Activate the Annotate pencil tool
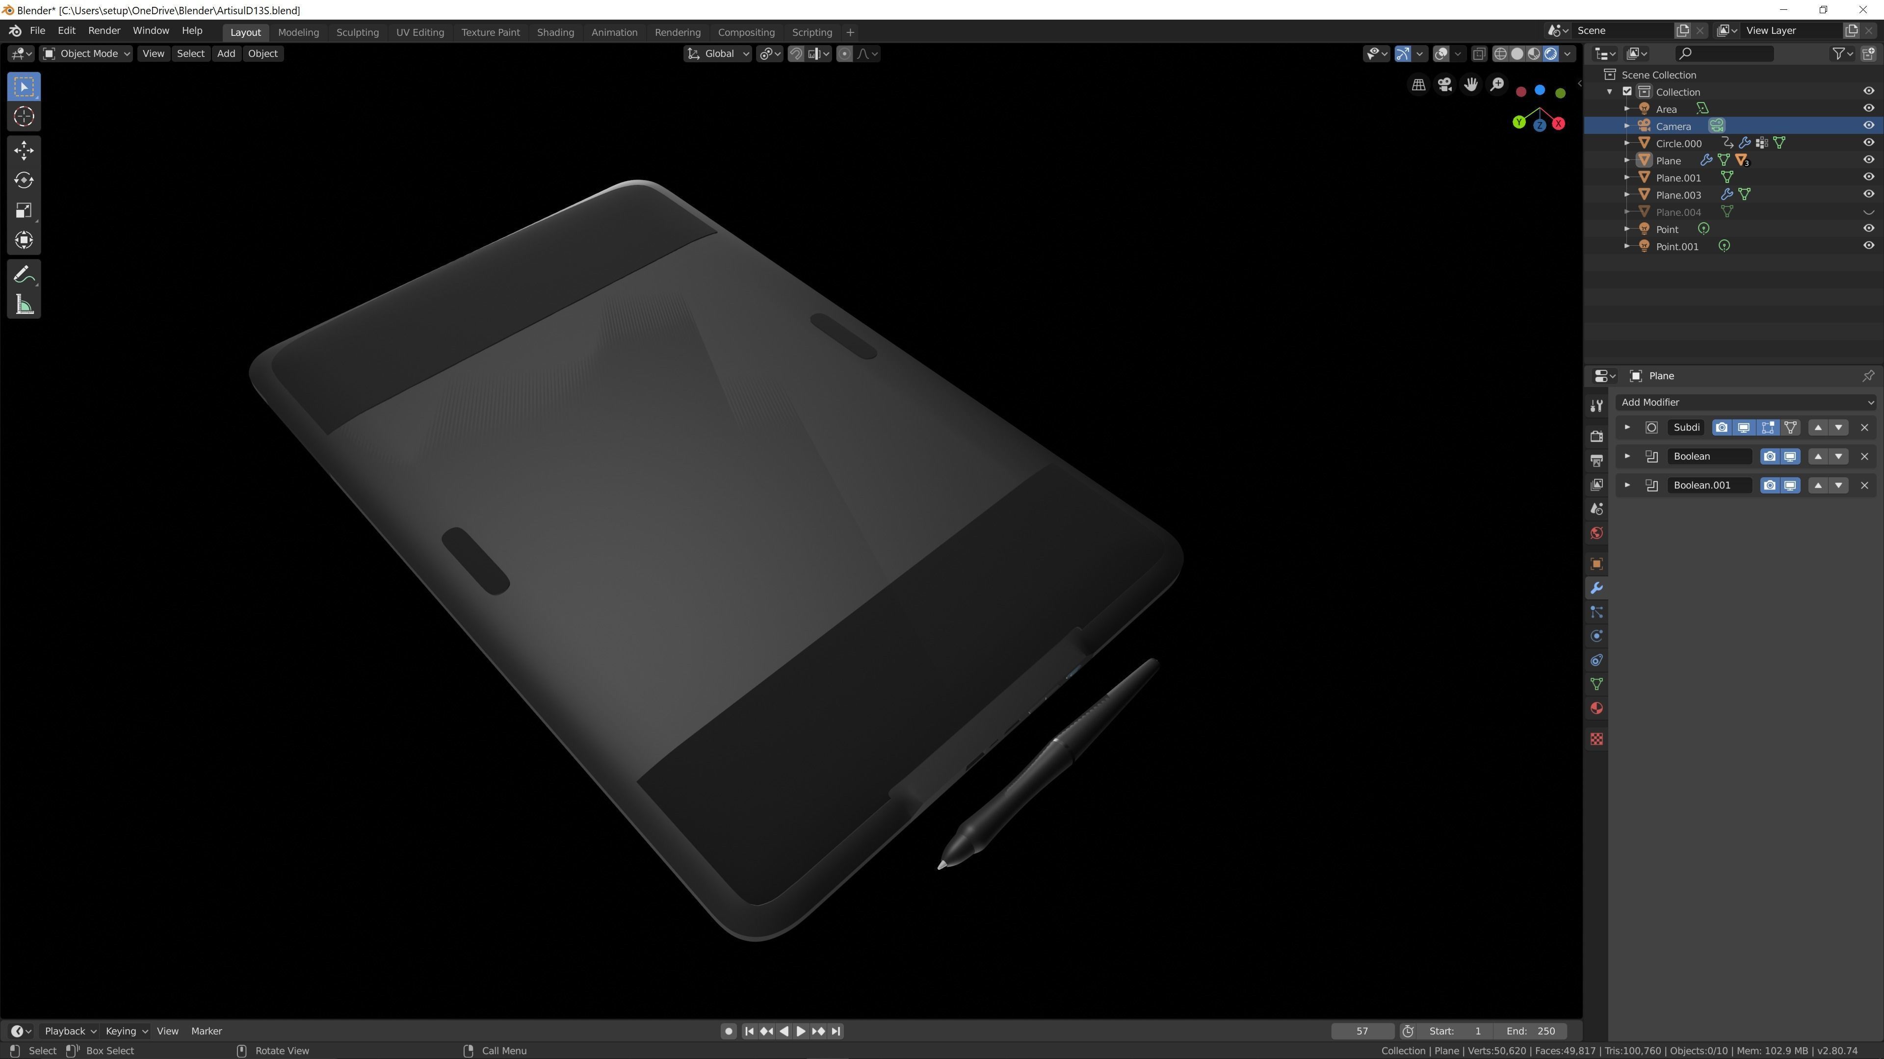Screen dimensions: 1884x1059 [x=24, y=275]
